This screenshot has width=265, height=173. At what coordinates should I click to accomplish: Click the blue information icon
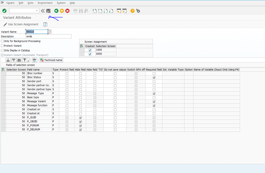45,24
